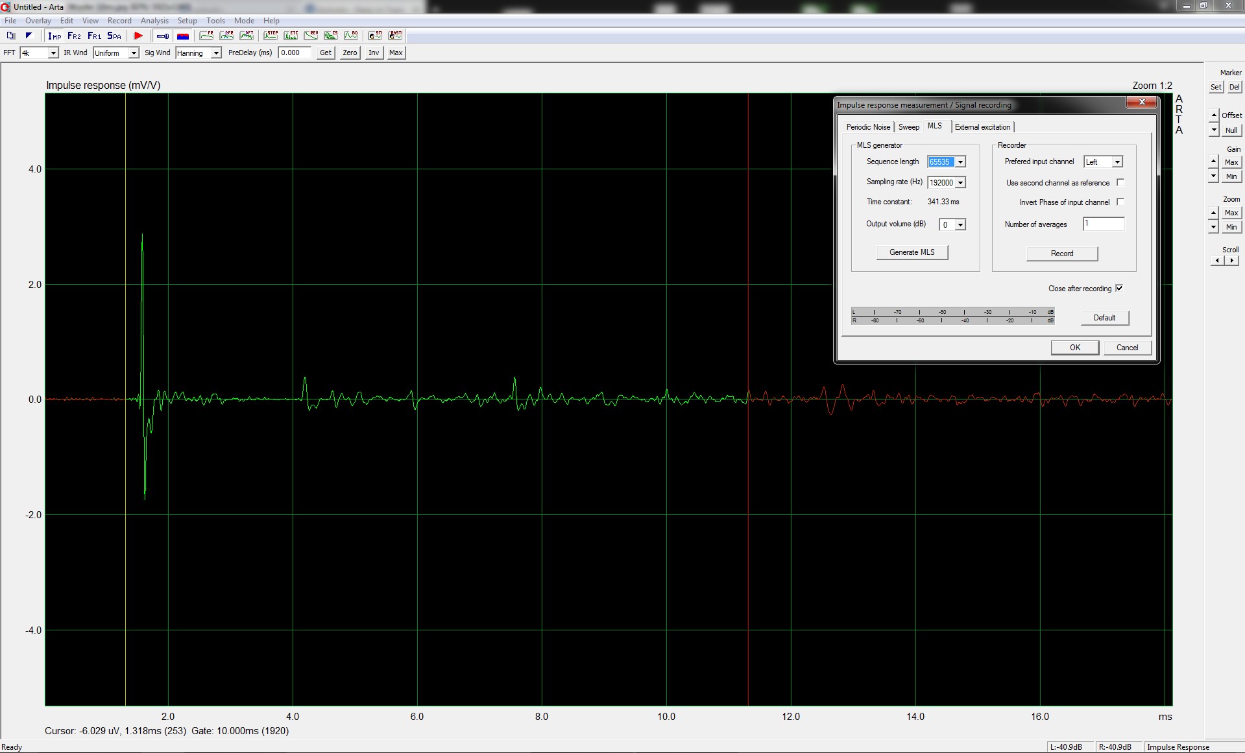The image size is (1245, 753).
Task: Click the Offset up arrow
Action: pos(1214,116)
